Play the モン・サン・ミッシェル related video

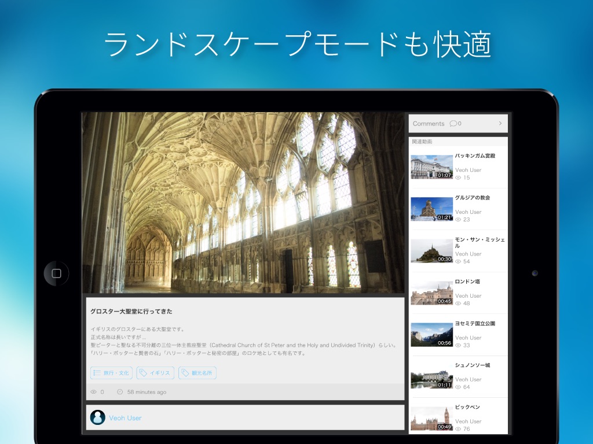pos(431,251)
